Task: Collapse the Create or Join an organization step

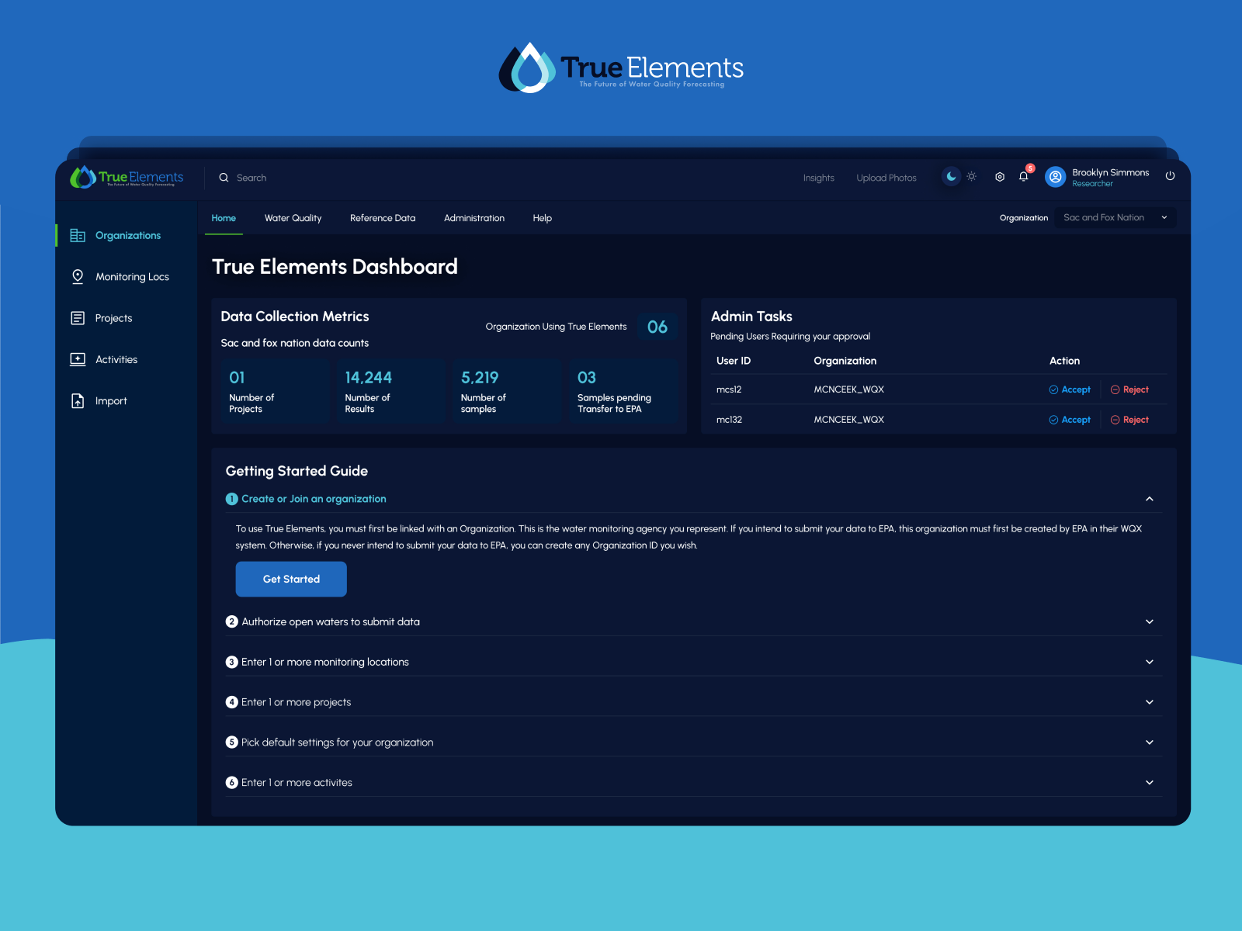Action: (1150, 499)
